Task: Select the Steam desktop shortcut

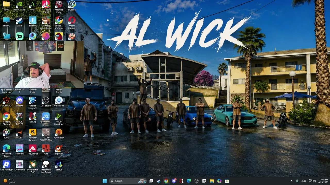Action: point(19,22)
